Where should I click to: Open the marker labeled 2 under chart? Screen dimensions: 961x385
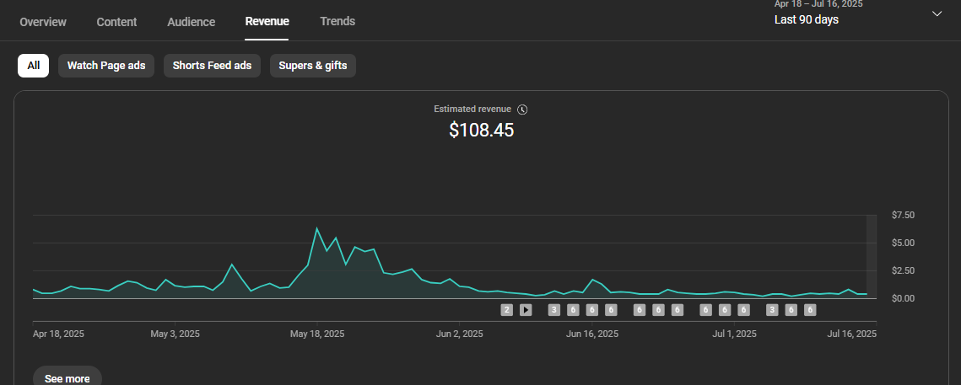[506, 310]
